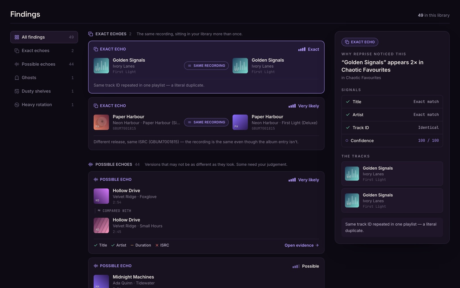The height and width of the screenshot is (288, 460).
Task: Click the Possible Echoes section header icon
Action: click(x=91, y=164)
